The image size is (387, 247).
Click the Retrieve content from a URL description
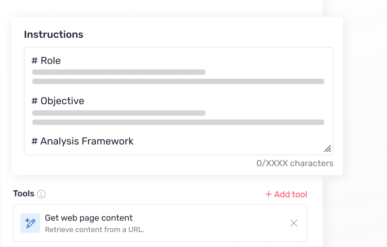coord(95,230)
